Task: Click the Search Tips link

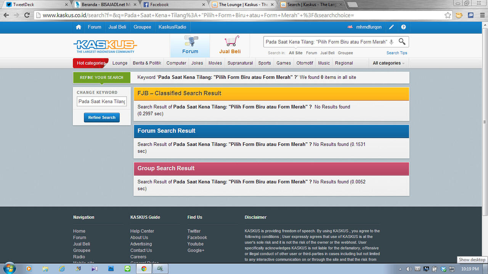Action: 397,53
